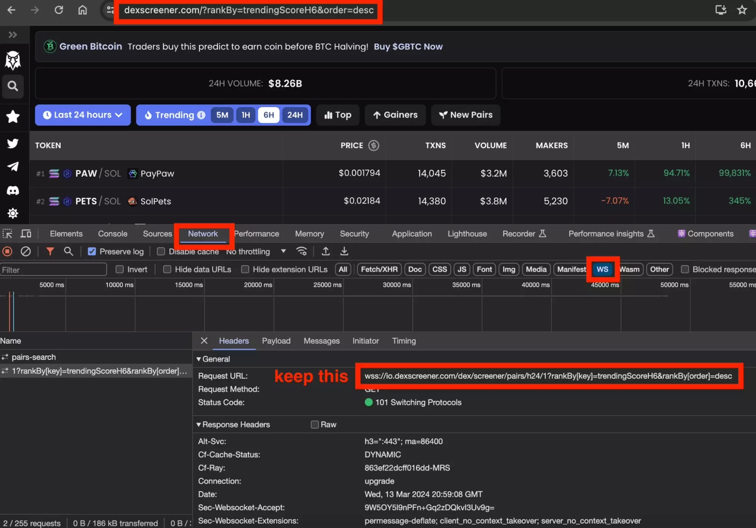Screen dimensions: 756x528
Task: Open DexScreener Twitter sidebar icon
Action: (x=12, y=143)
